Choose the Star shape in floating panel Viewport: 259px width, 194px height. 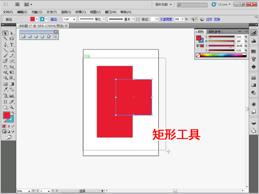[x=49, y=36]
